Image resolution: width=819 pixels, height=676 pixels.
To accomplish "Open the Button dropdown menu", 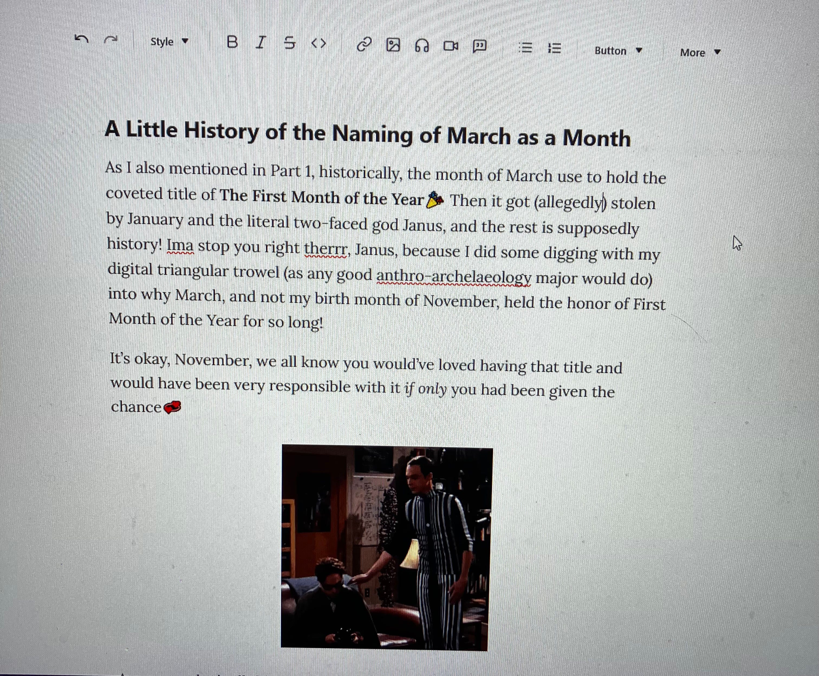I will [x=618, y=51].
